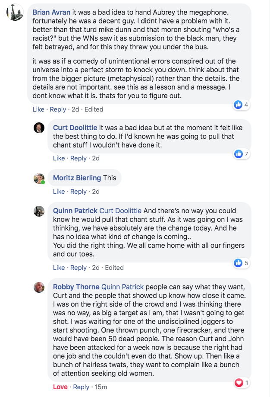Open Brian Avran's name link
This screenshot has width=270, height=397.
click(x=51, y=12)
